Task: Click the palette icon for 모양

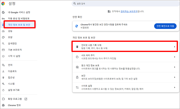Action: [x=3, y=37]
